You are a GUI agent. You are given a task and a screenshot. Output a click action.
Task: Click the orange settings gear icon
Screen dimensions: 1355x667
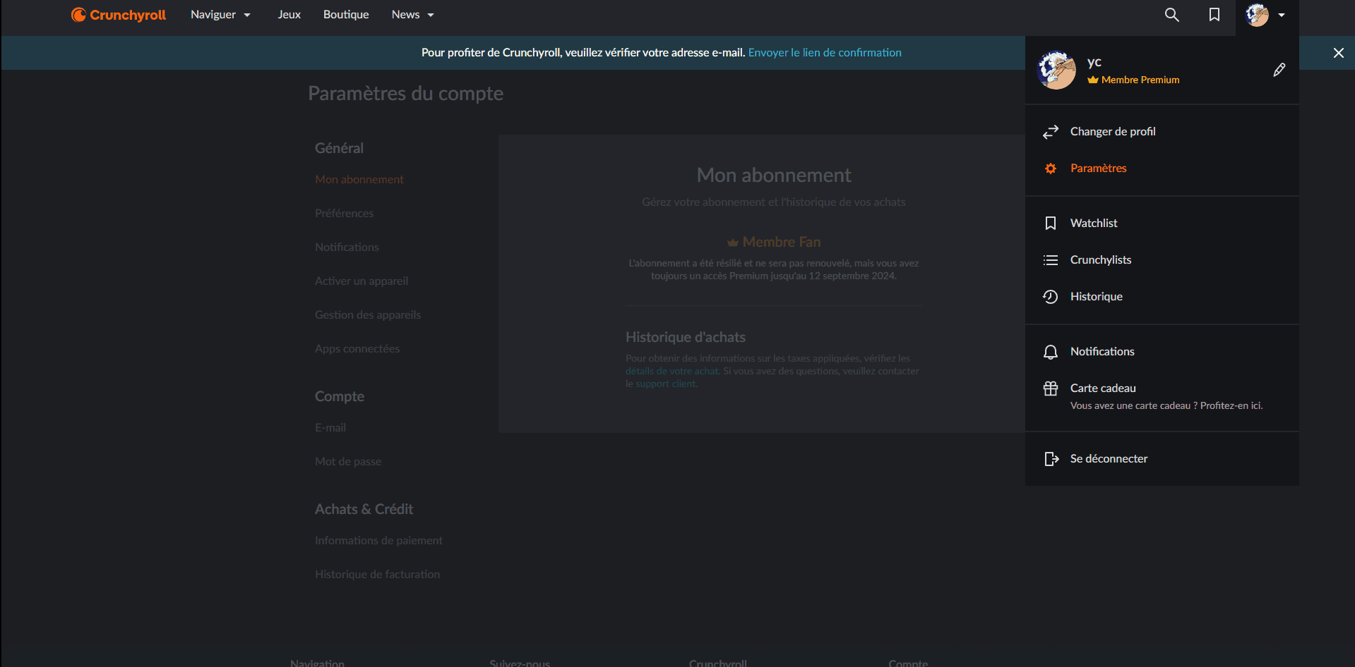1051,169
